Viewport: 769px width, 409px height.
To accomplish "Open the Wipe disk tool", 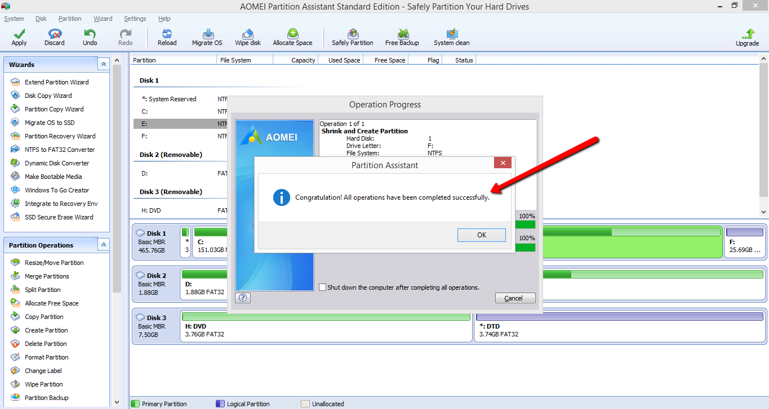I will click(x=247, y=37).
